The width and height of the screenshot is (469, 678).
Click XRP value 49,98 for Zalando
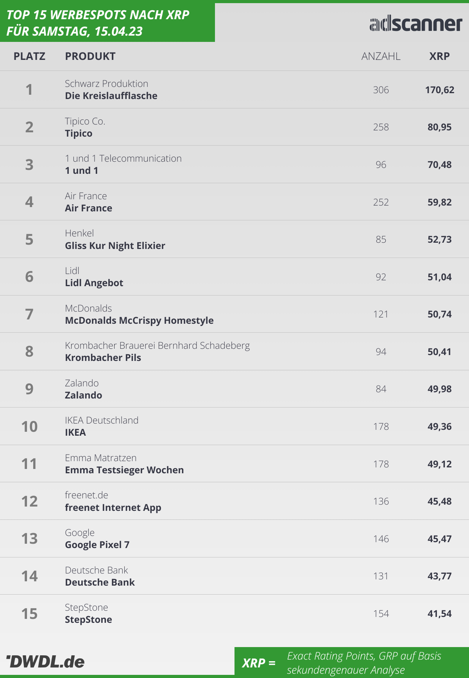439,389
